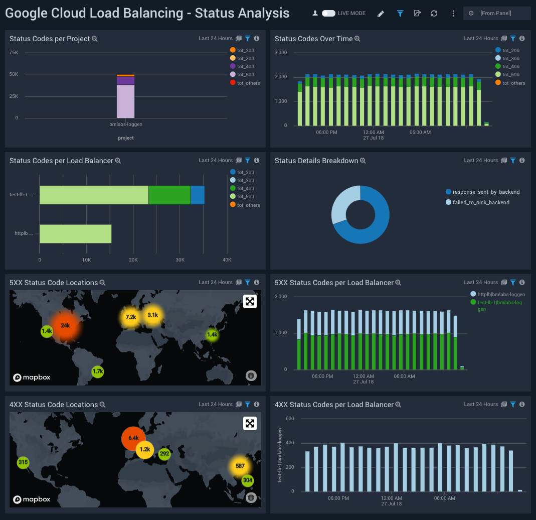536x520 pixels.
Task: Click the filter funnel icon in top toolbar
Action: [400, 13]
